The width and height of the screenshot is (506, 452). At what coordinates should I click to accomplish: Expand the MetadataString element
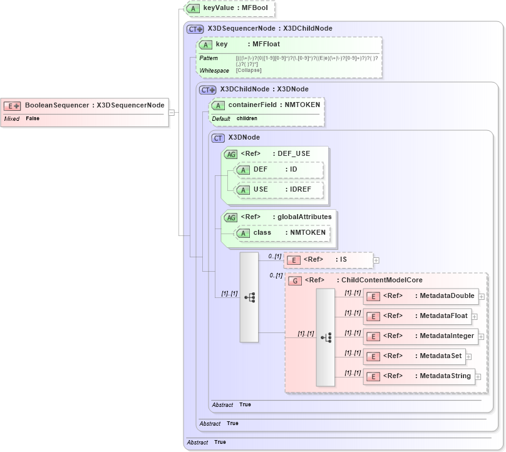(478, 377)
